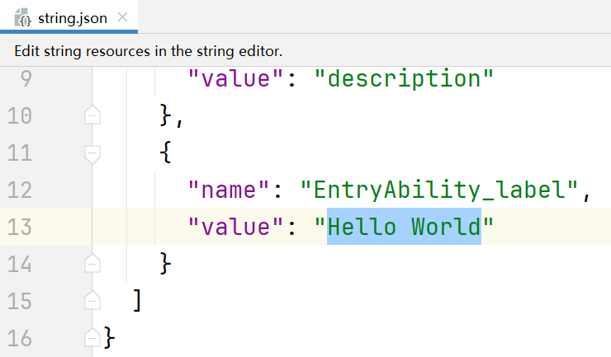Collapse the fold marker on line 10
Image resolution: width=611 pixels, height=357 pixels.
tap(92, 115)
